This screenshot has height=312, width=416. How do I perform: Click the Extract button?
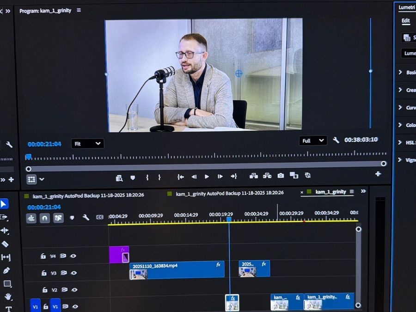coord(267,176)
